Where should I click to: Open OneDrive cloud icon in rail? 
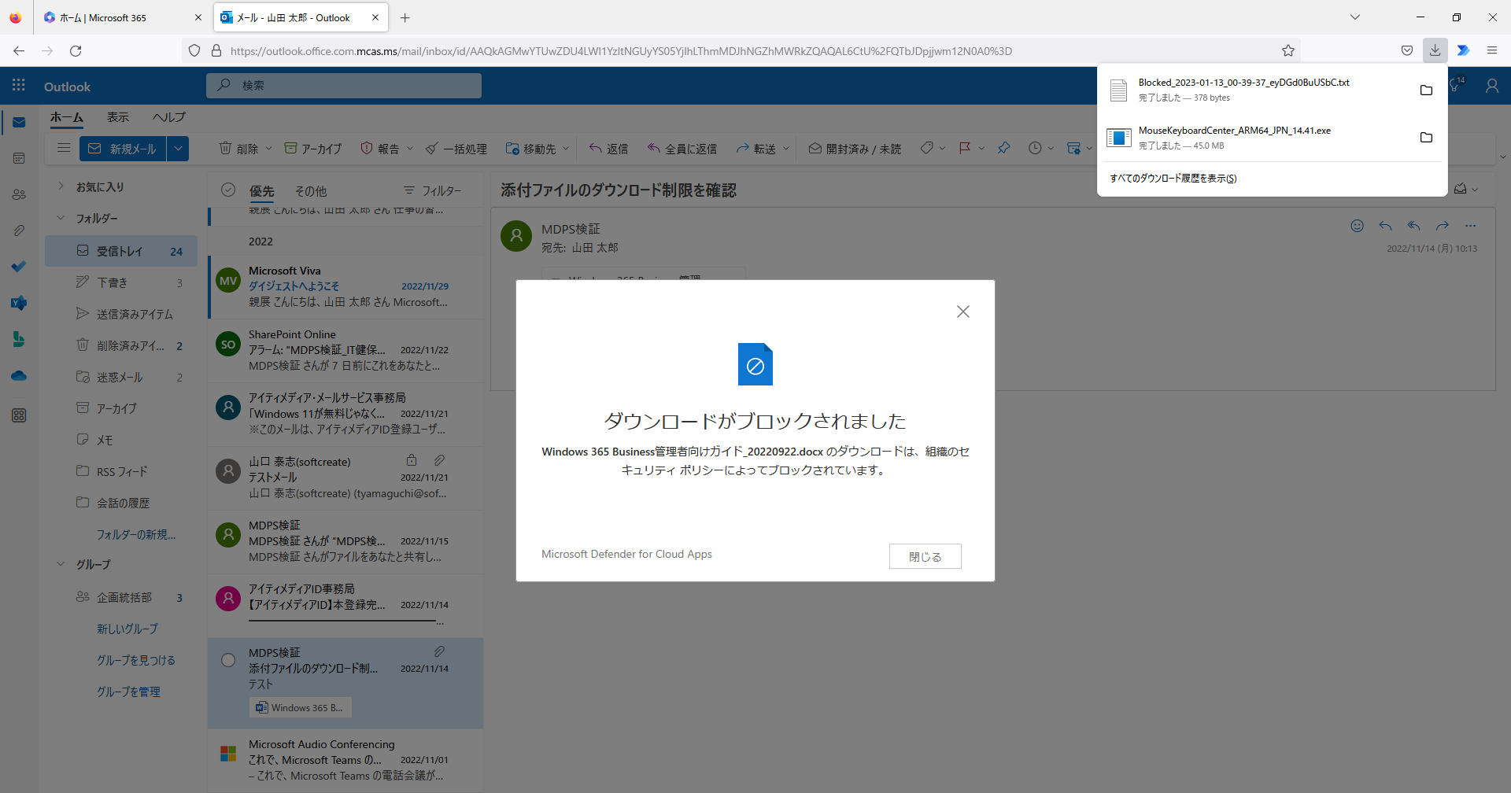[x=19, y=376]
